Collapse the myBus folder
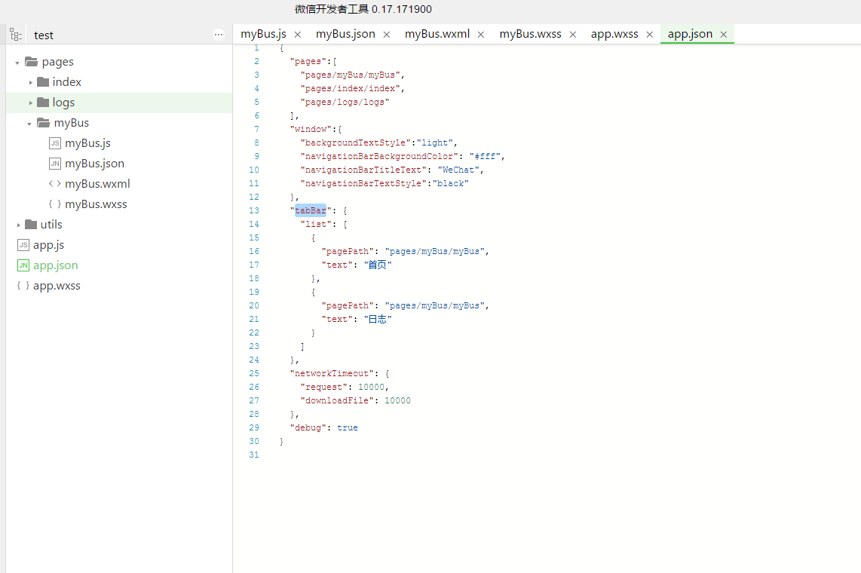This screenshot has height=573, width=861. [x=29, y=124]
